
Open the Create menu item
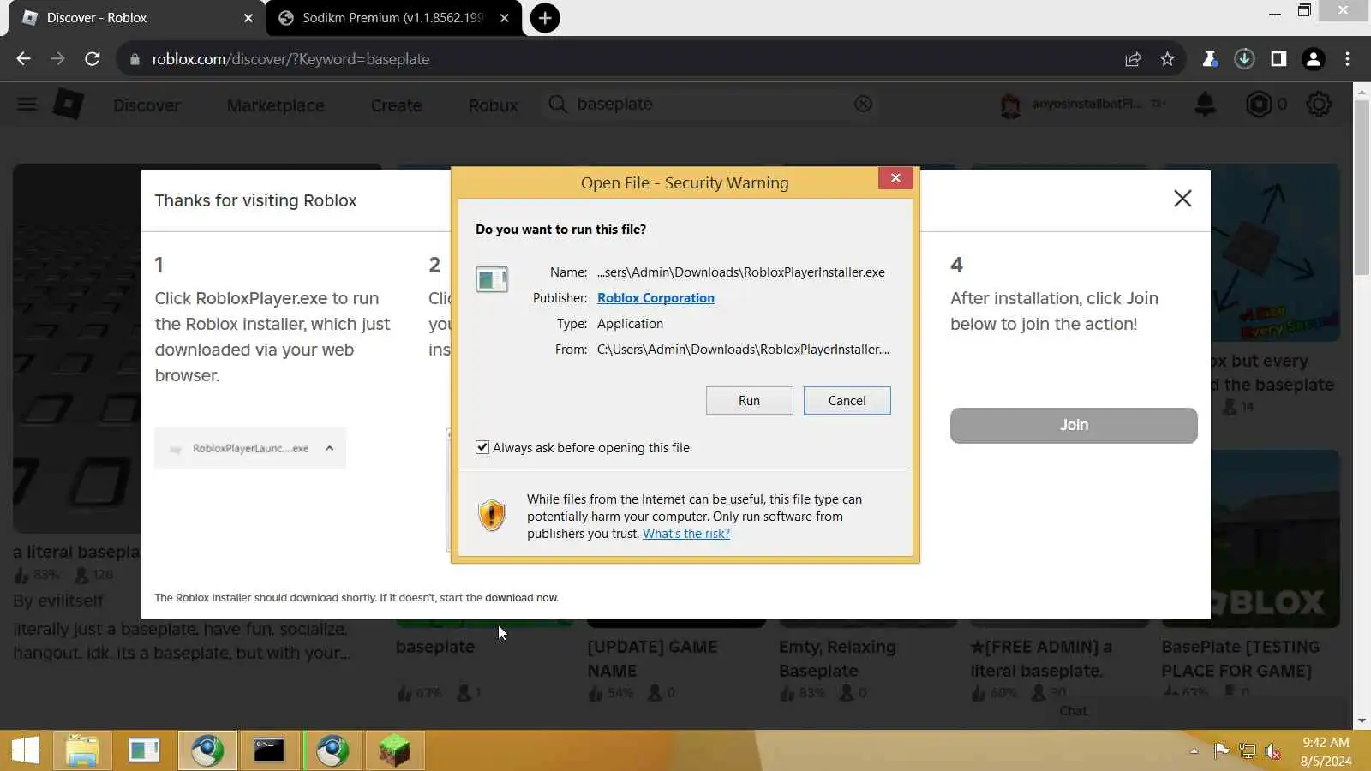pos(396,105)
